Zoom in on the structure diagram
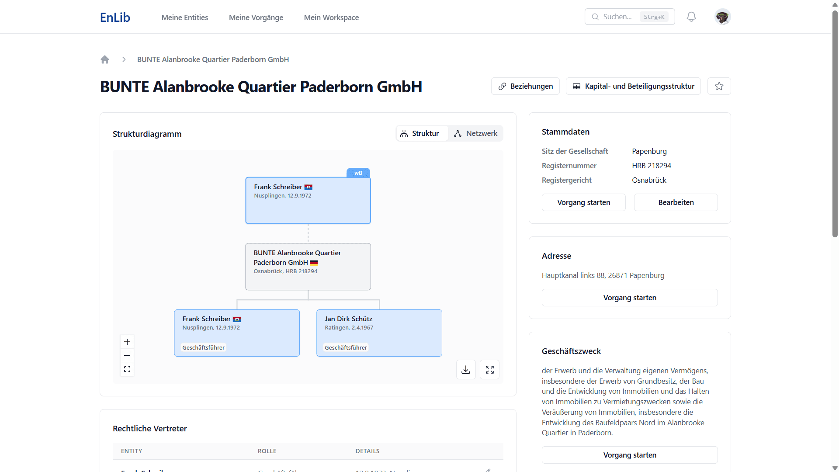 point(127,342)
